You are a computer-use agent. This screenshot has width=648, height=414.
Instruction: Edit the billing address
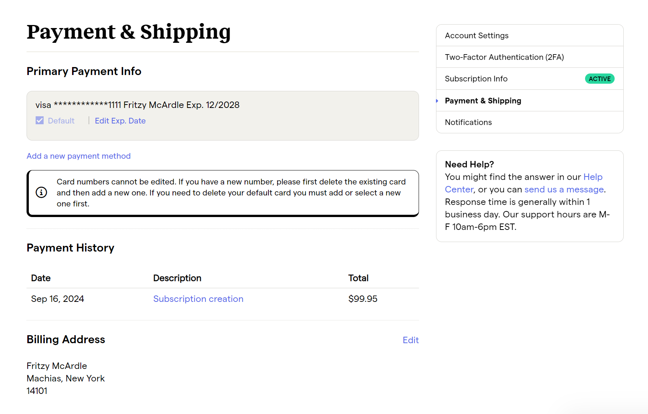tap(411, 340)
